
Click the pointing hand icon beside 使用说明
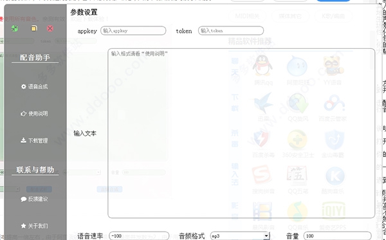click(x=23, y=113)
